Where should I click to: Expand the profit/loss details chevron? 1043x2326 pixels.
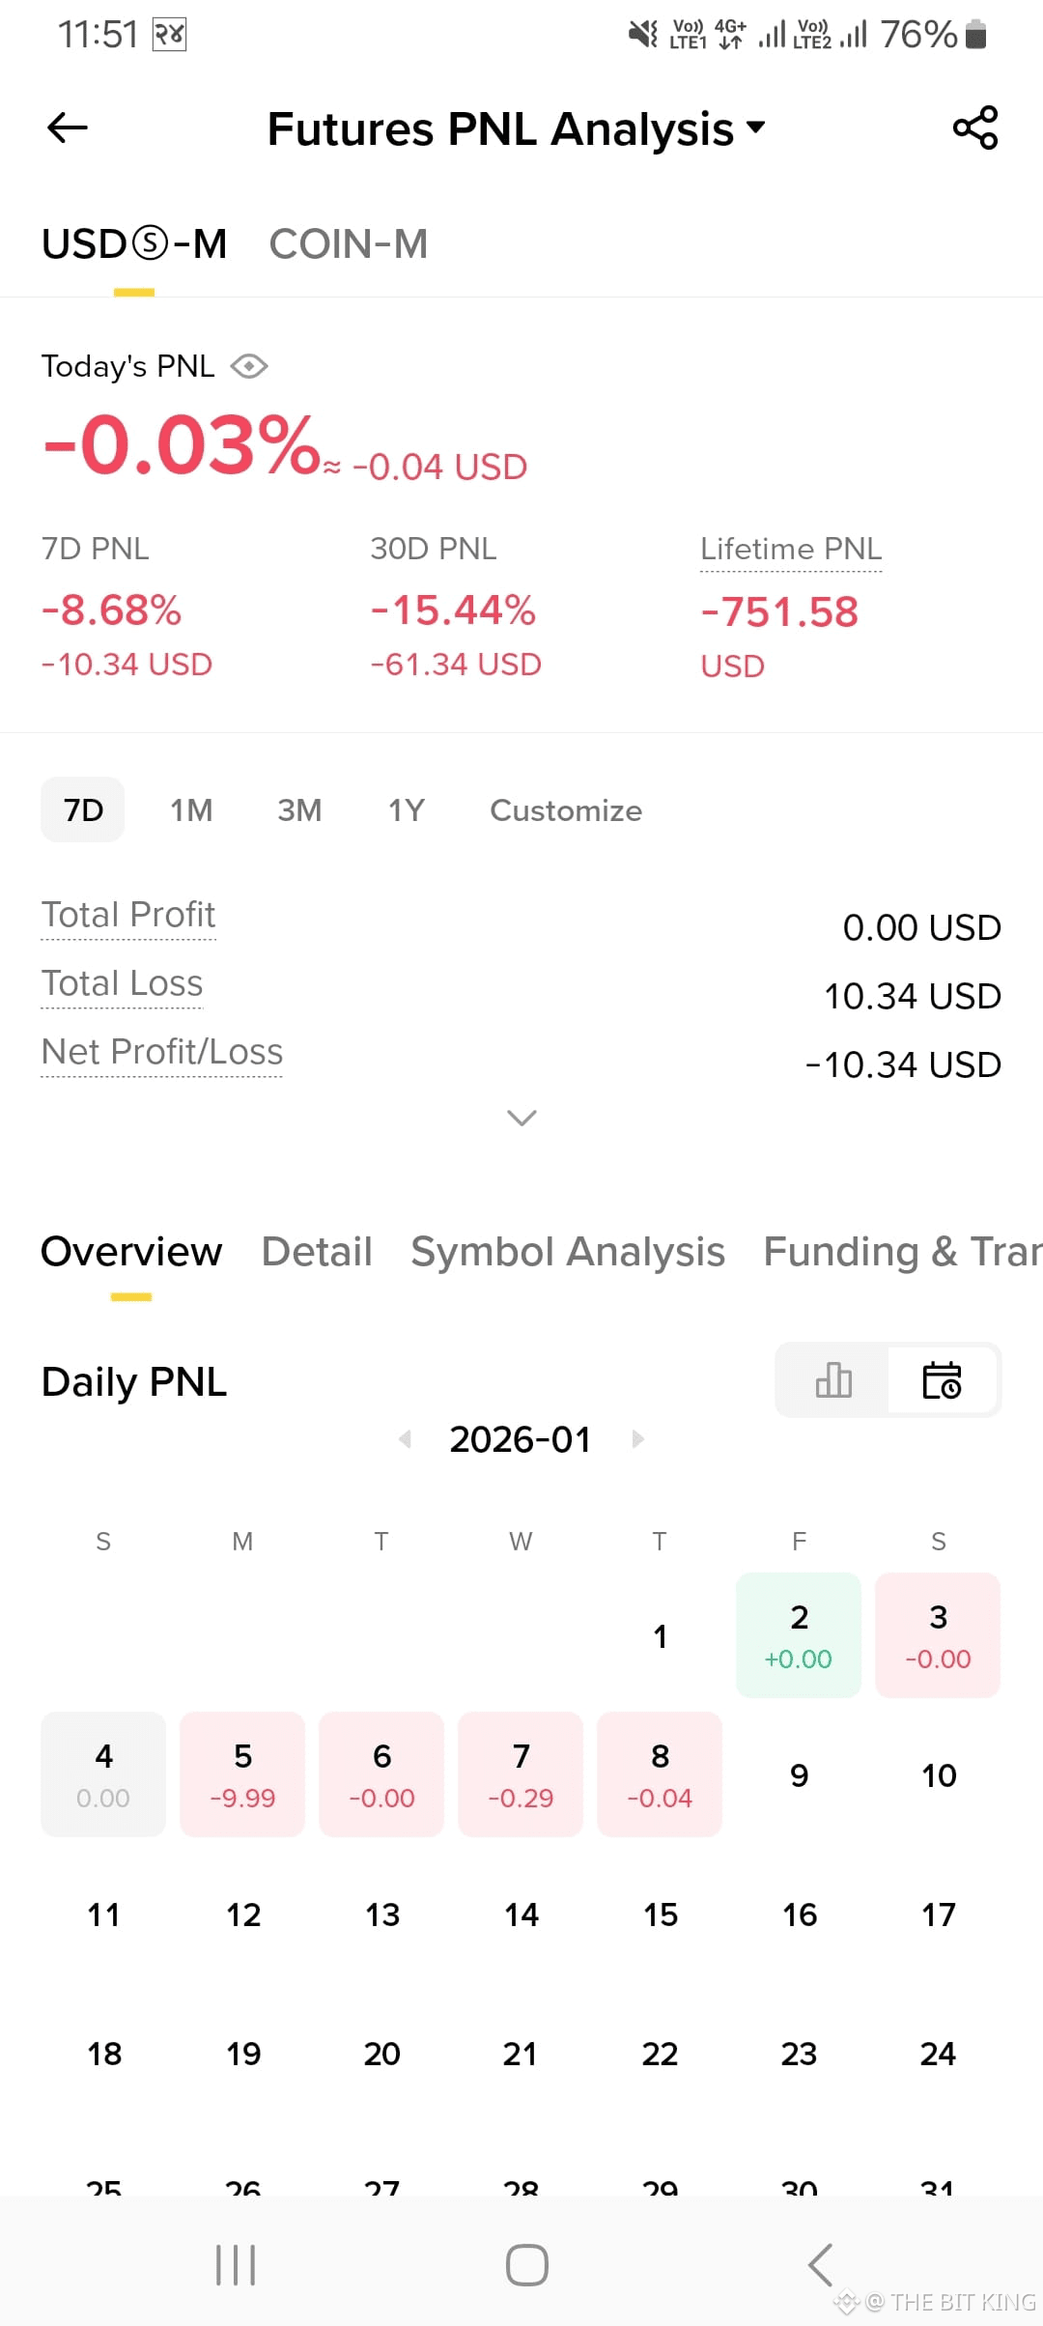pyautogui.click(x=521, y=1118)
